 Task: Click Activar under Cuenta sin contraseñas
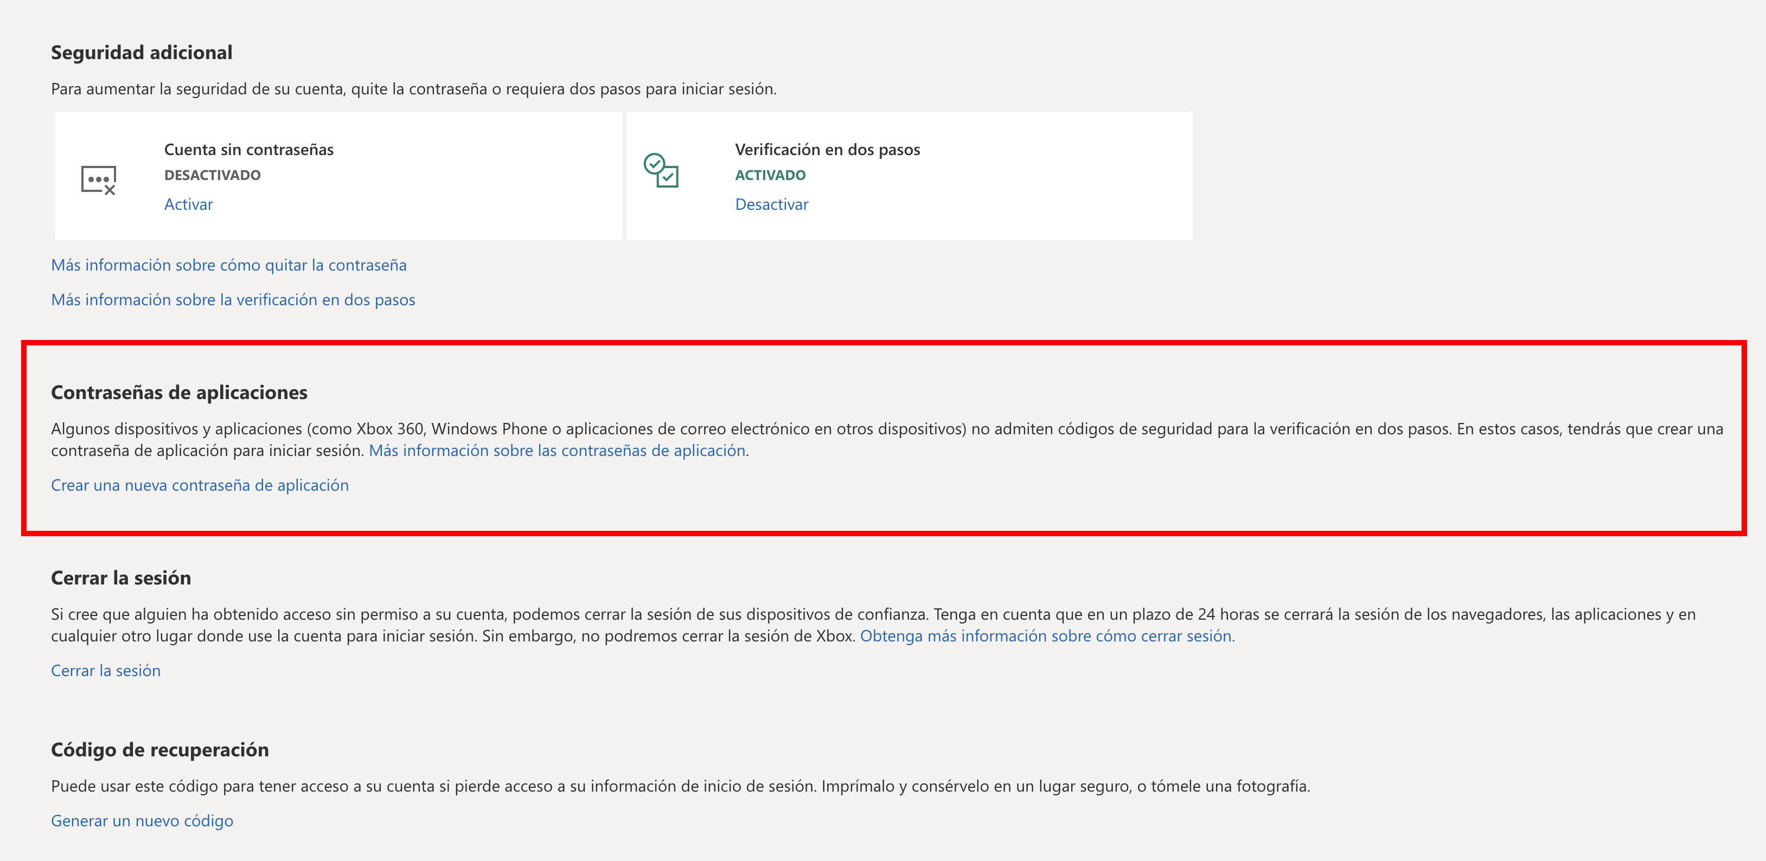tap(189, 204)
